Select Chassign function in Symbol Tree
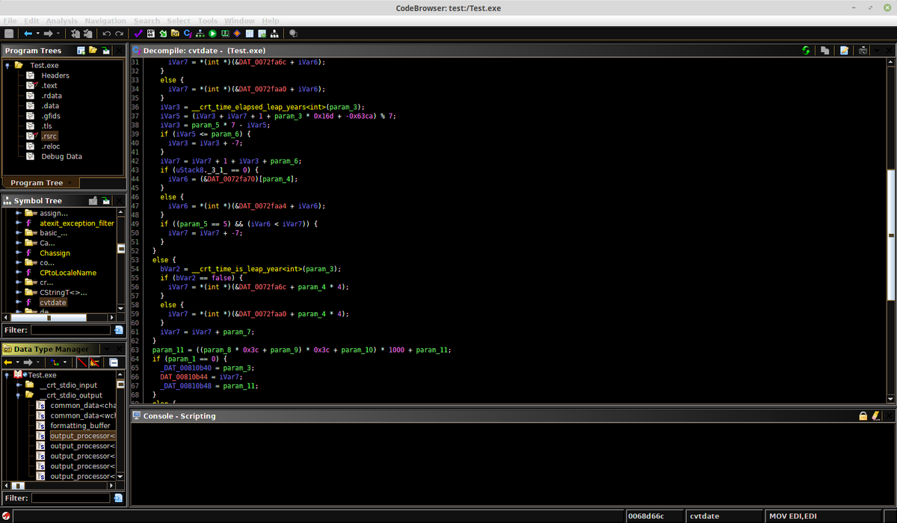Image resolution: width=897 pixels, height=523 pixels. 55,253
